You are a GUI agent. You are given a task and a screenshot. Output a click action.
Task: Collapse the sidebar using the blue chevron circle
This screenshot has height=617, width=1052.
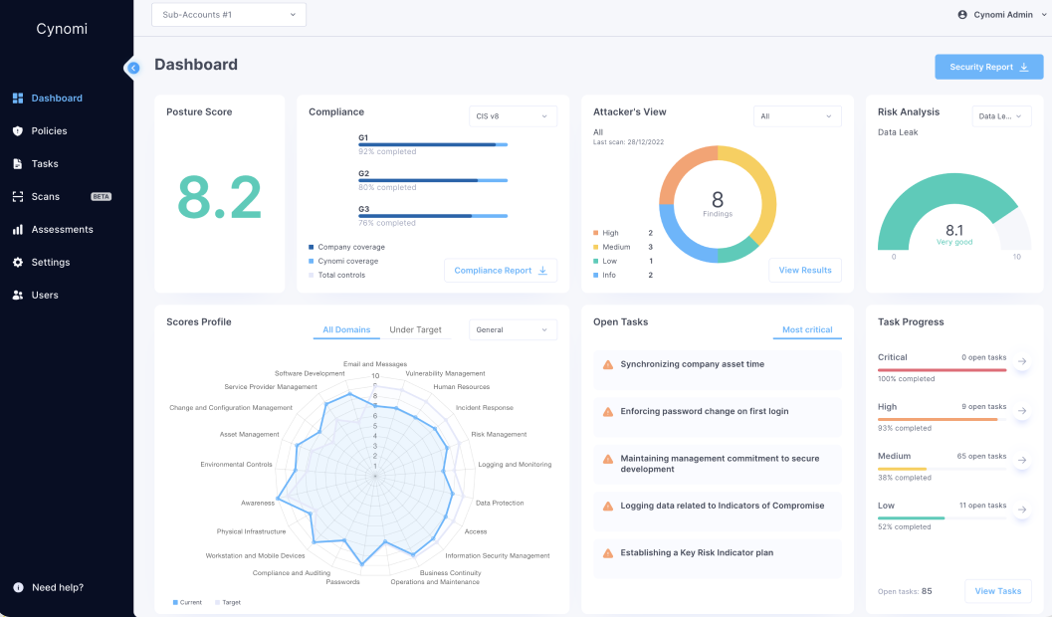tap(133, 68)
